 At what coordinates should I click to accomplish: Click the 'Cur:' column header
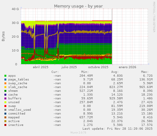[55, 72]
